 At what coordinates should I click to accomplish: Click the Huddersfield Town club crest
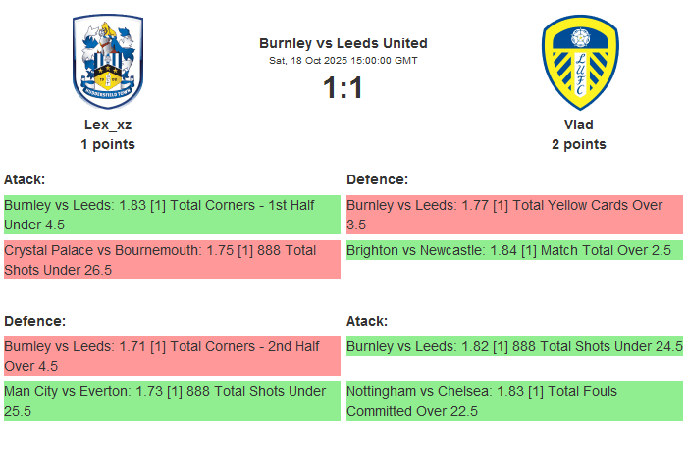click(108, 61)
